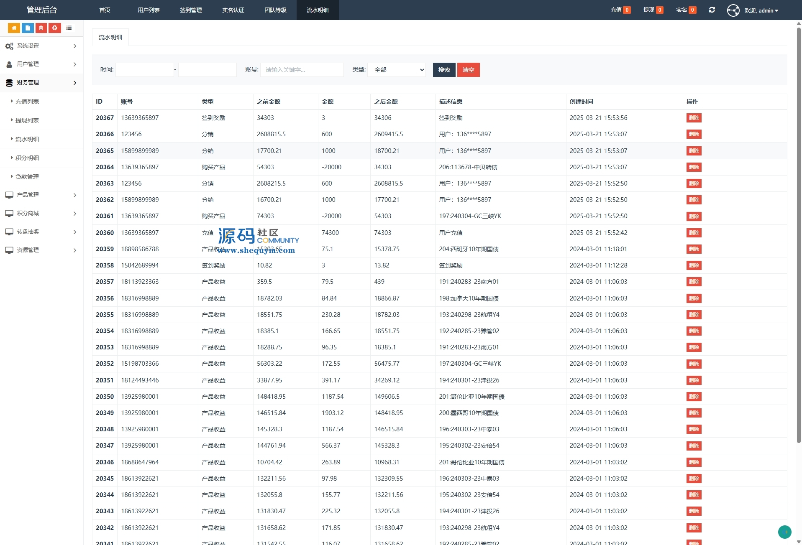Click the 账号 keyword input field
The width and height of the screenshot is (802, 545).
tap(302, 70)
